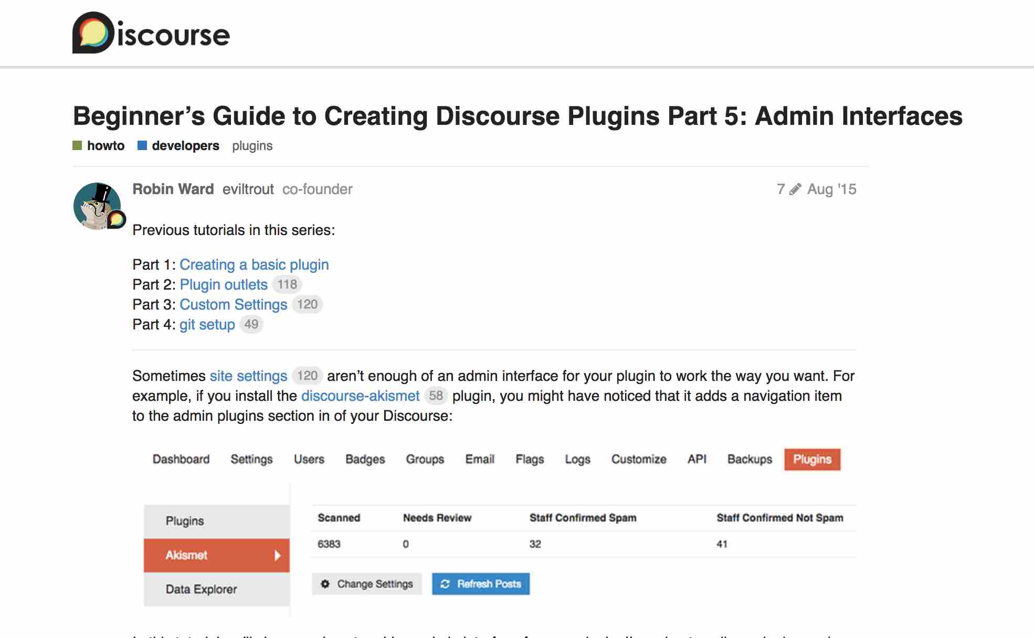
Task: Select Plugins in the left sidebar
Action: click(185, 521)
